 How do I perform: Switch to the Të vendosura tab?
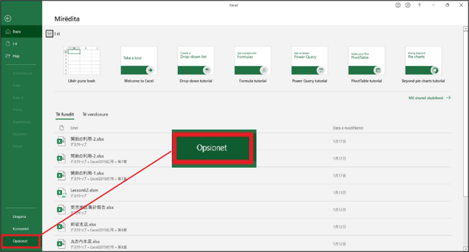point(95,114)
